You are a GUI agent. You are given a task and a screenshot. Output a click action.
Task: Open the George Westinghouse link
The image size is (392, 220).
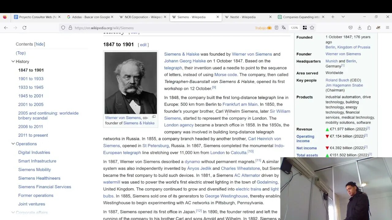(226, 196)
